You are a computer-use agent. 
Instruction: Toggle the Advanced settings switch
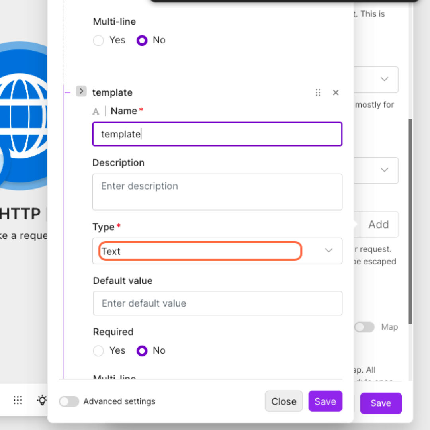click(69, 401)
